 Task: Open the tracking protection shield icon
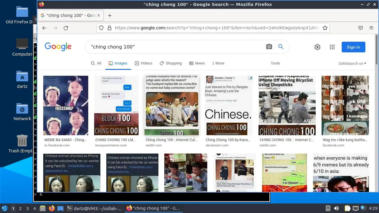click(101, 28)
